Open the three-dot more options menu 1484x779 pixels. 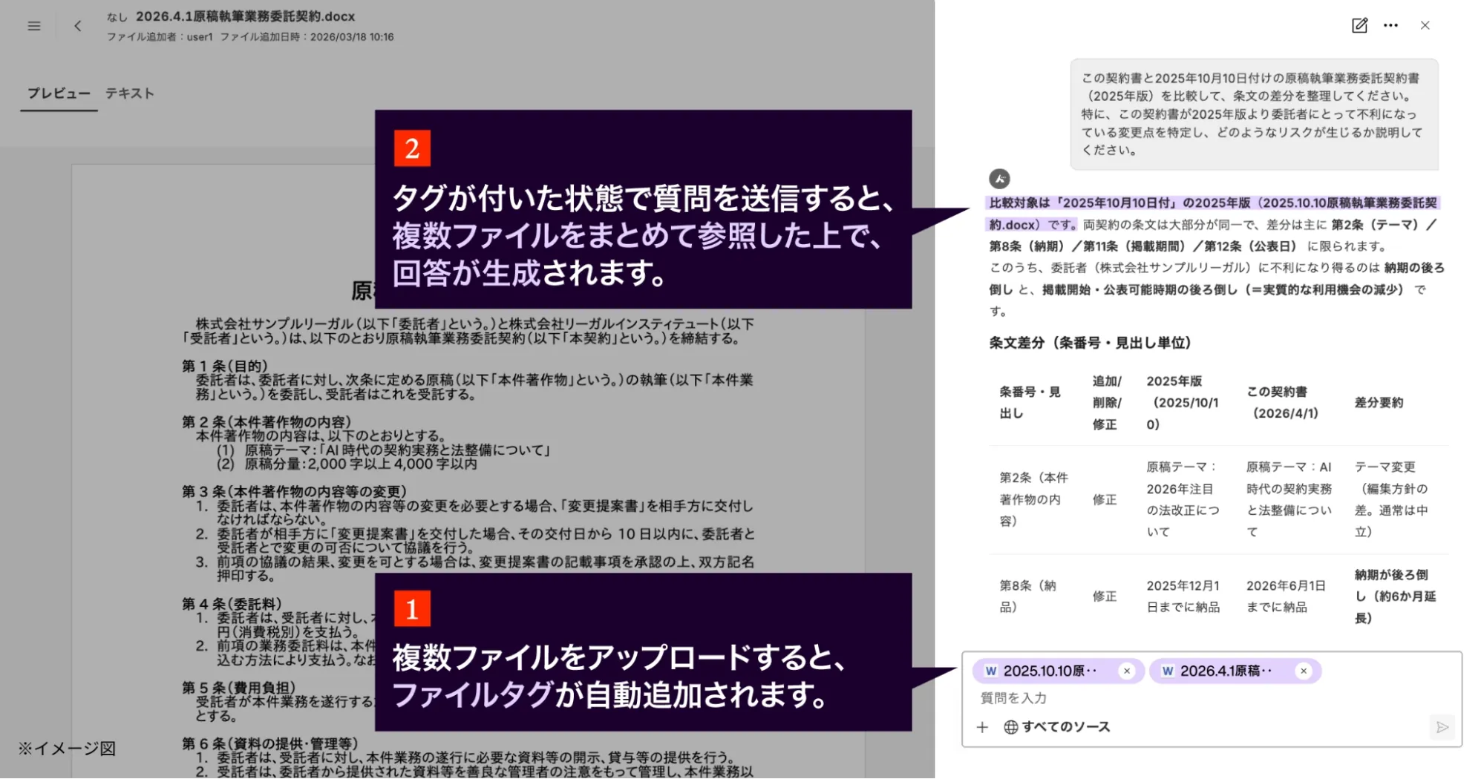(1390, 25)
